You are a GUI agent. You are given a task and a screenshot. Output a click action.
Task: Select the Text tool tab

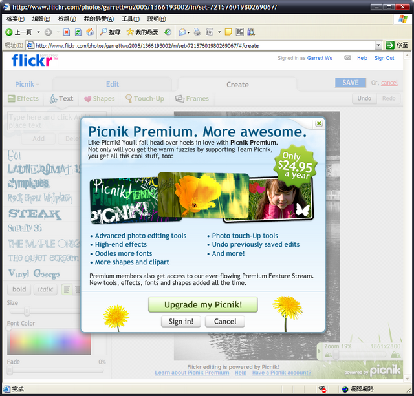(x=61, y=99)
